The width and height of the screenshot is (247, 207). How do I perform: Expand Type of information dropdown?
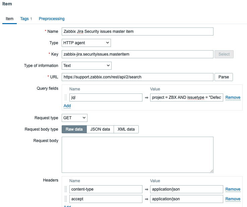86,66
